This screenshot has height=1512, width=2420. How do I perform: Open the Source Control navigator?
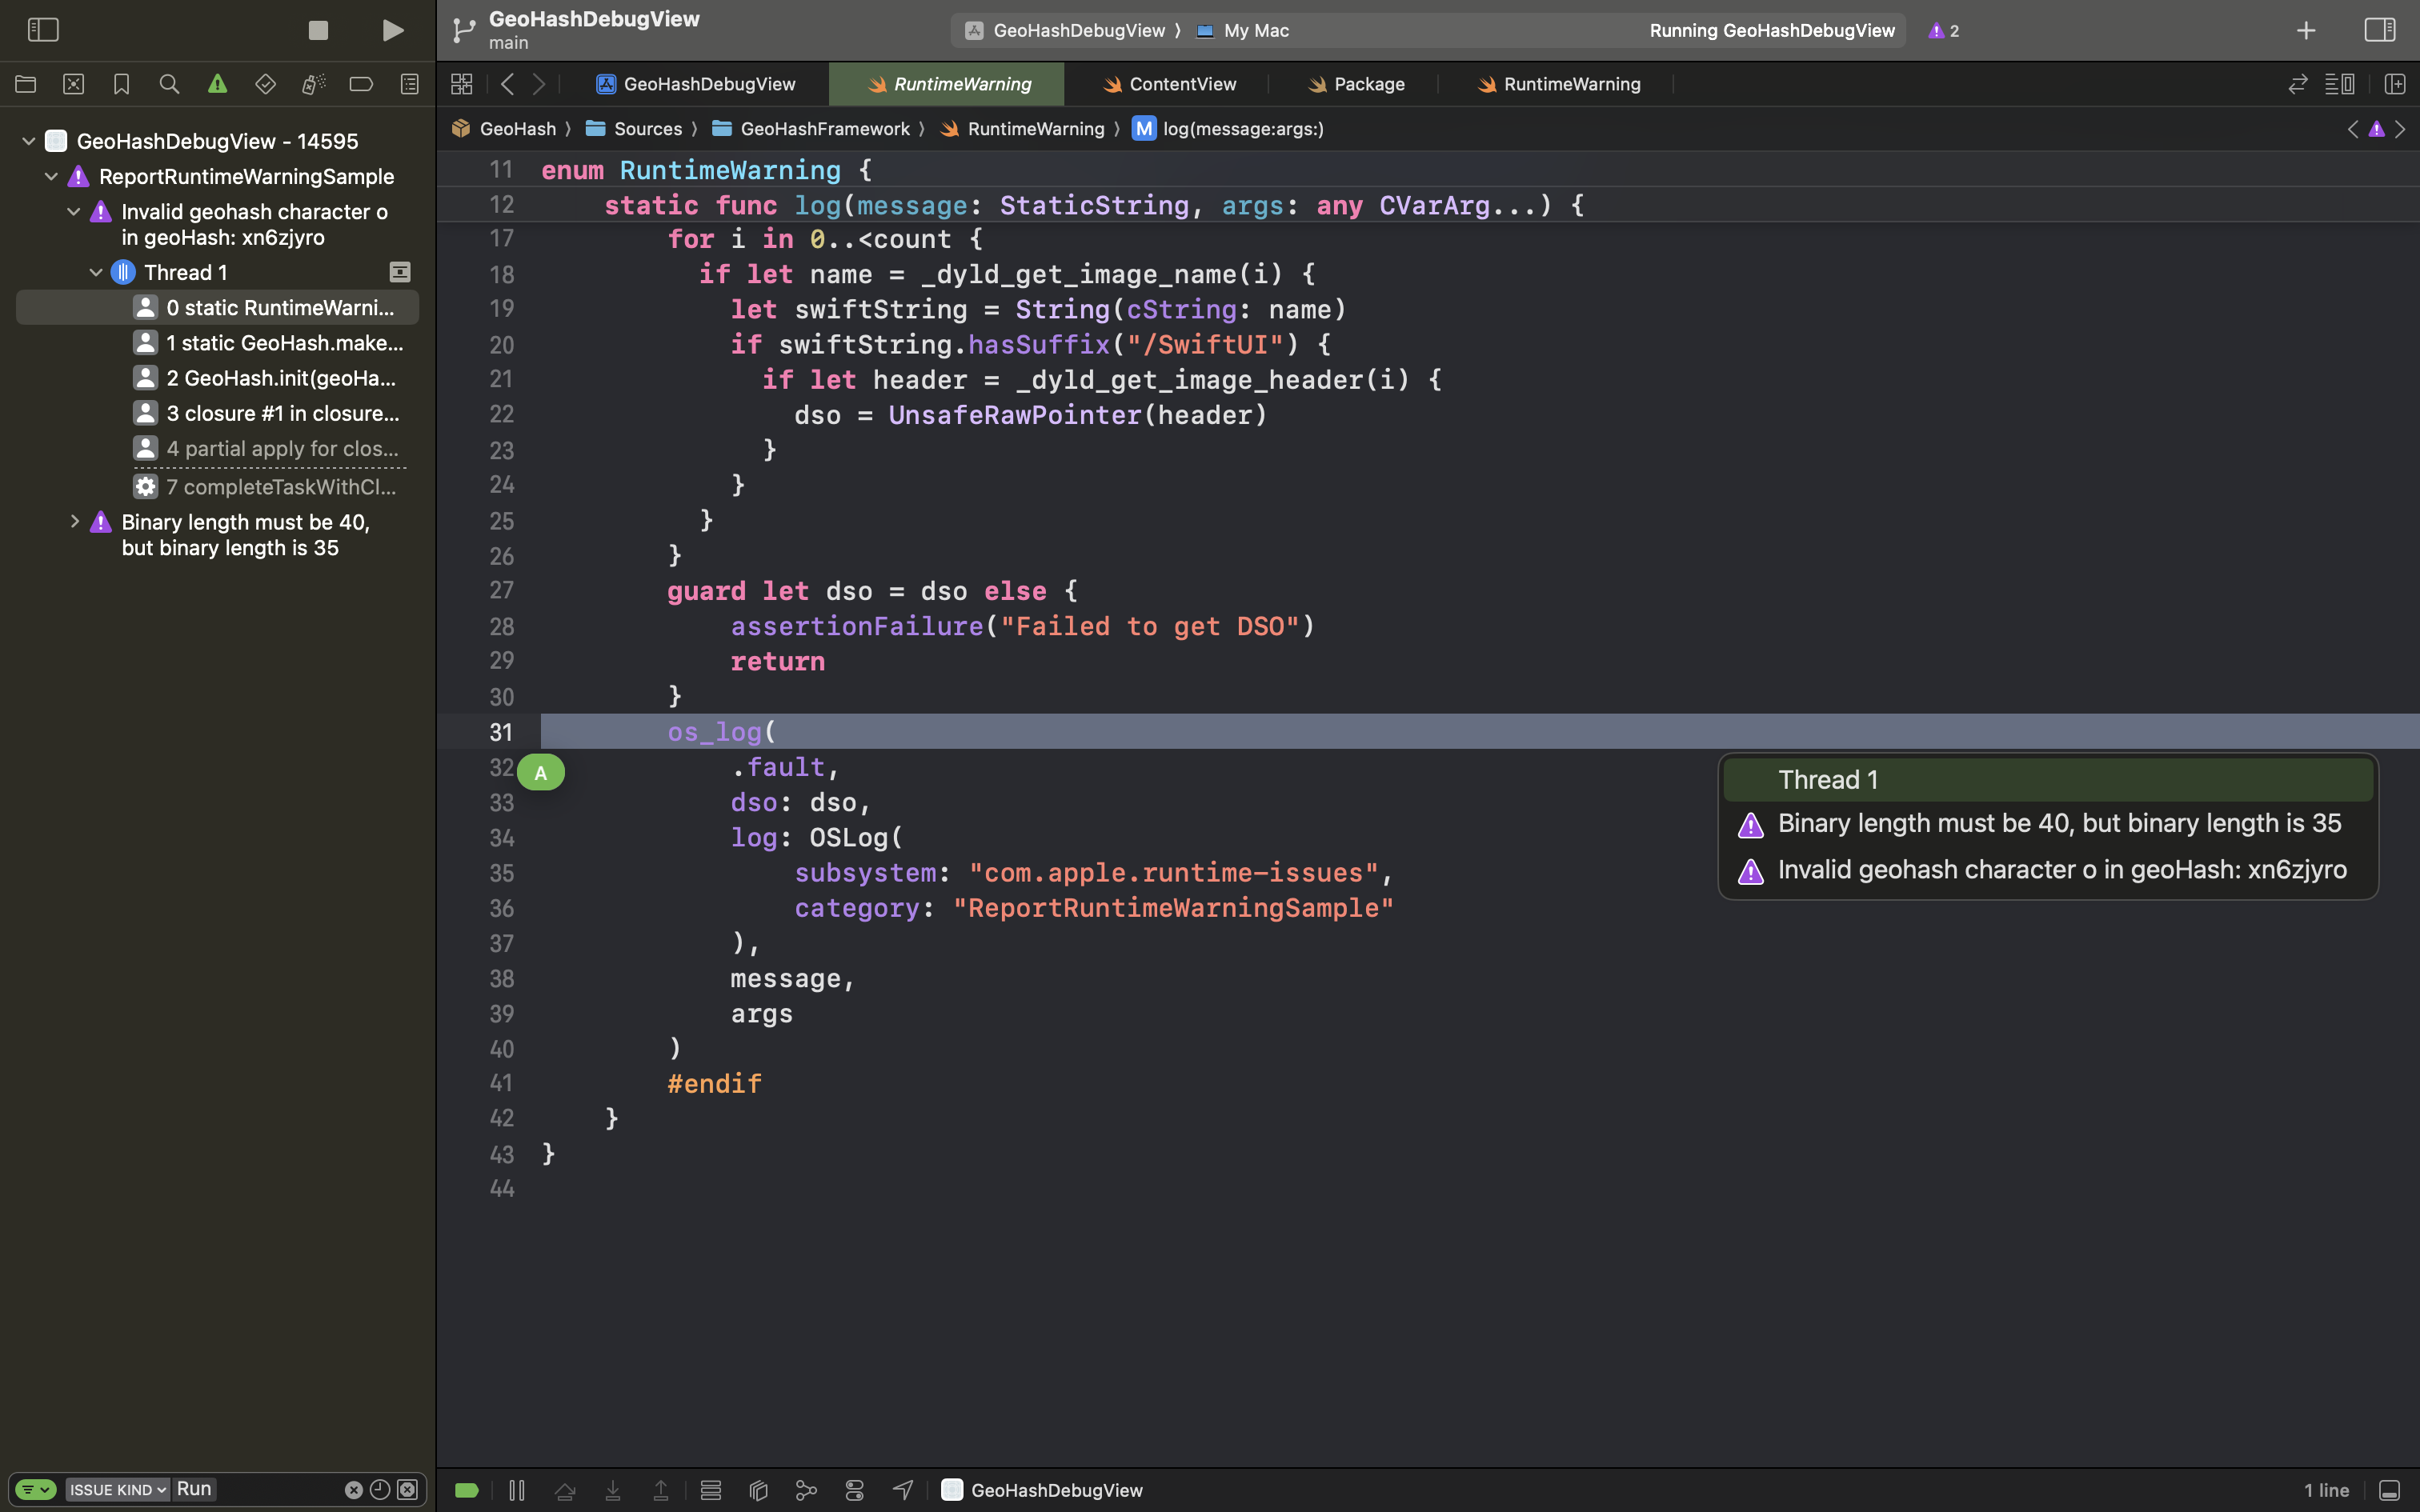[74, 84]
